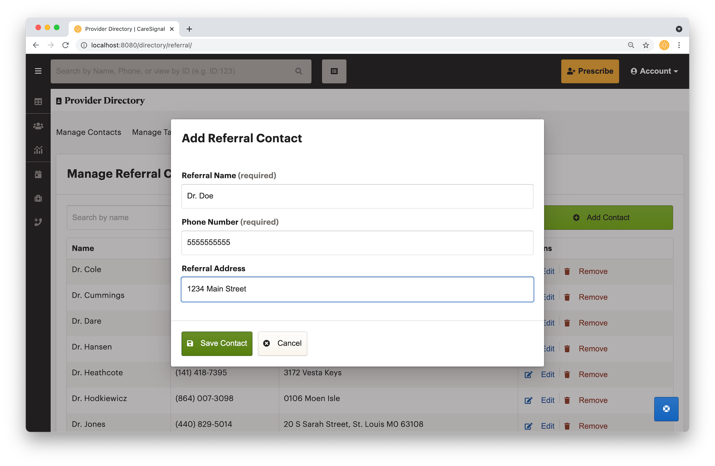Viewport: 715px width, 466px height.
Task: Switch to the Manage Contacts tab
Action: coord(89,132)
